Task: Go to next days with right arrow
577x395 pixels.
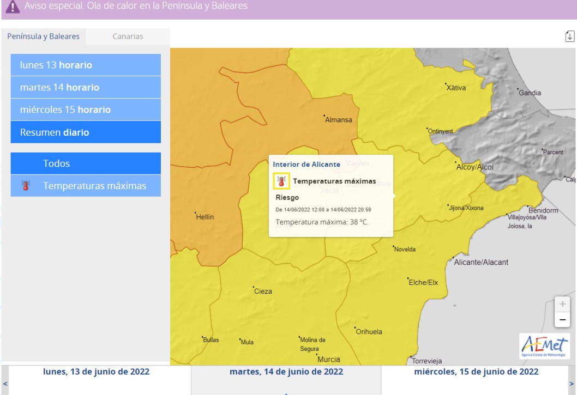Action: [x=572, y=384]
